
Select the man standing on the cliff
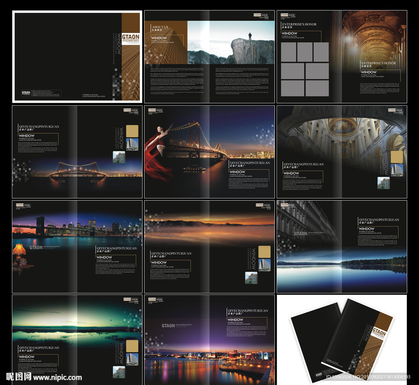(250, 36)
